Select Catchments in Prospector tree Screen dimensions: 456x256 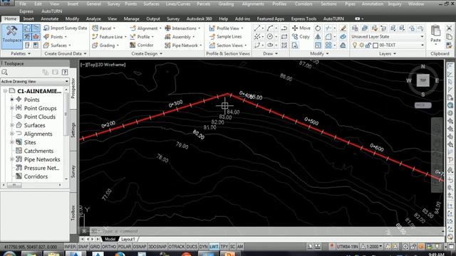(38, 151)
